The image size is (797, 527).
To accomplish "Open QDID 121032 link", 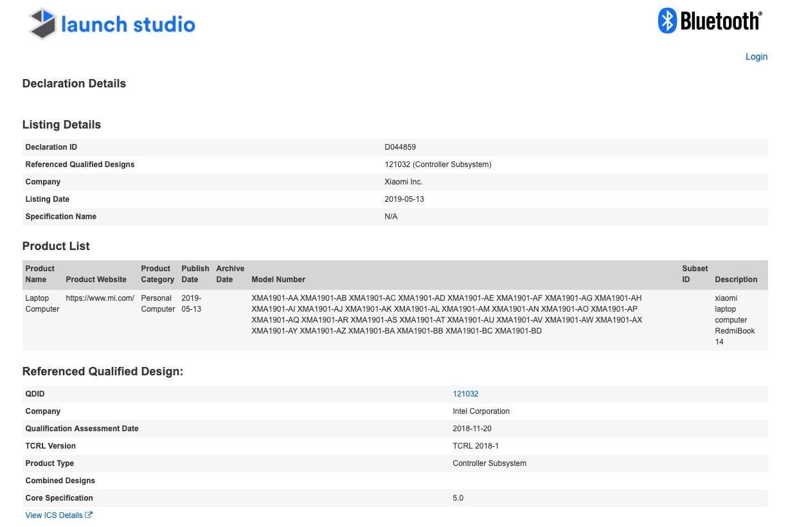I will click(465, 394).
